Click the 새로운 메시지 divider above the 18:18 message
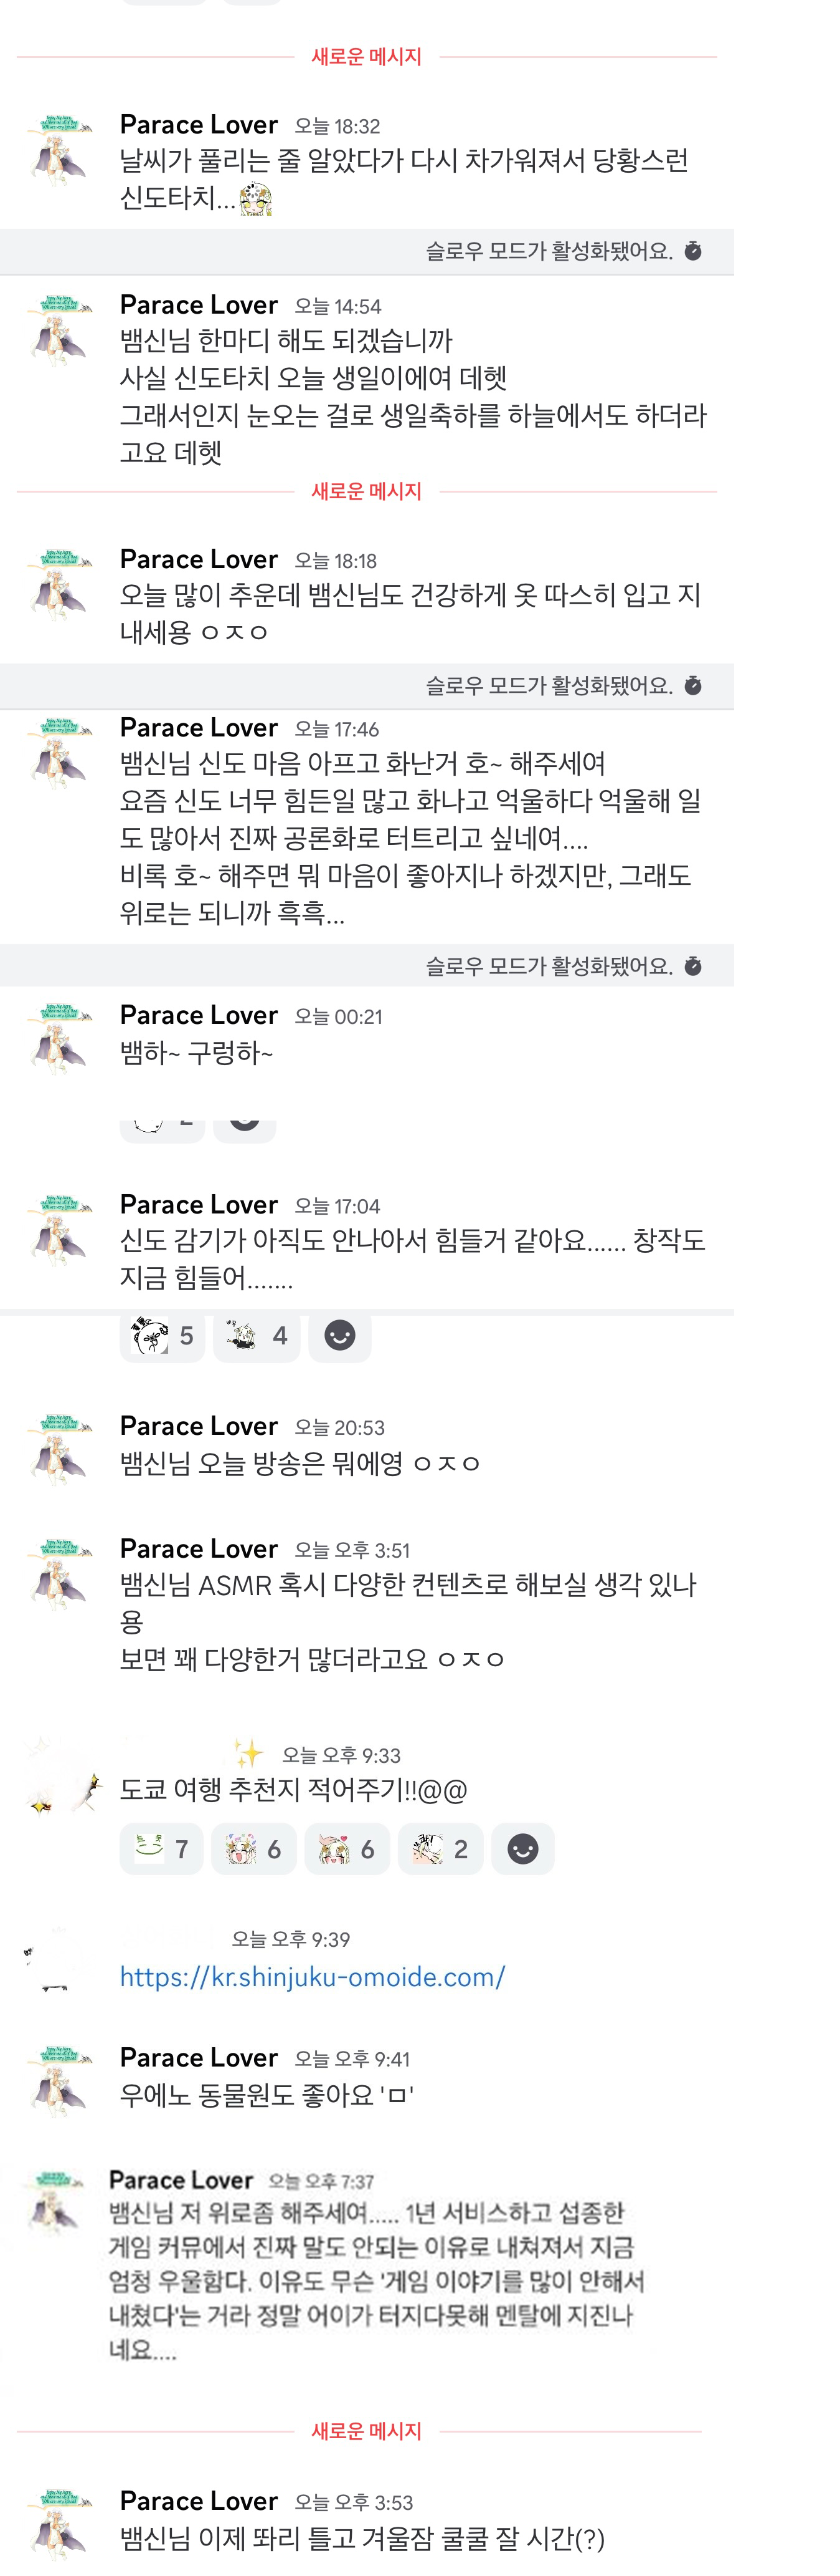 [367, 491]
